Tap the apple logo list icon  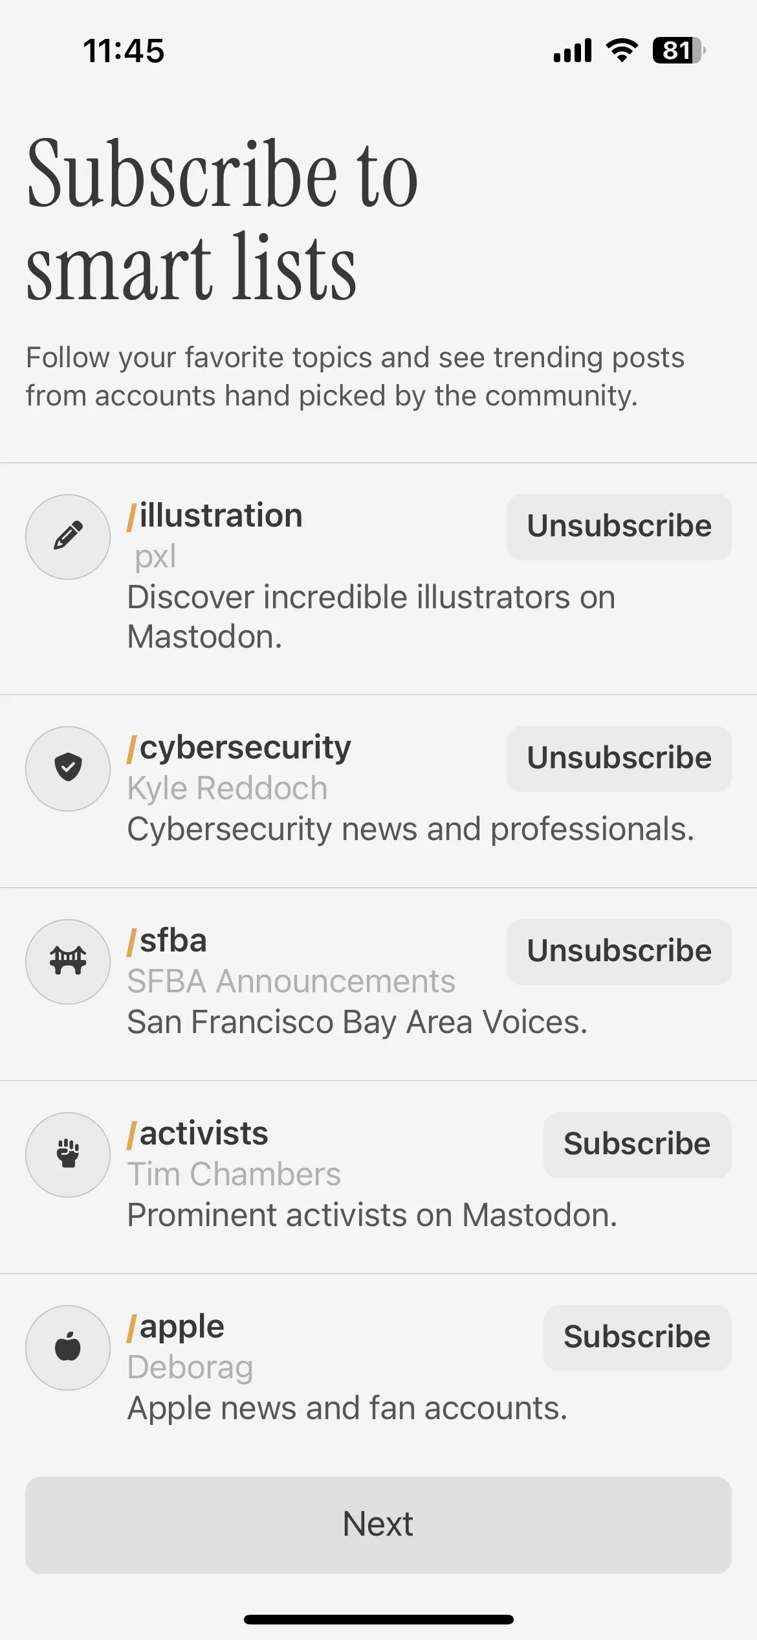point(68,1347)
